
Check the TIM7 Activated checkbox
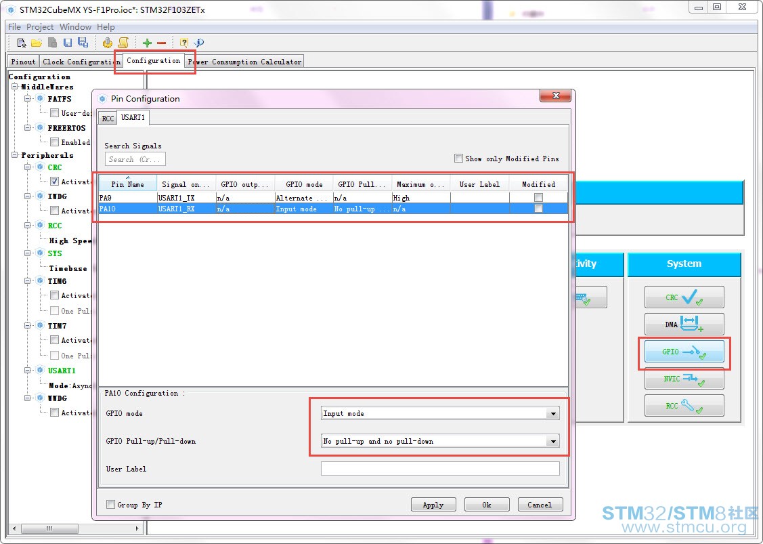tap(54, 340)
